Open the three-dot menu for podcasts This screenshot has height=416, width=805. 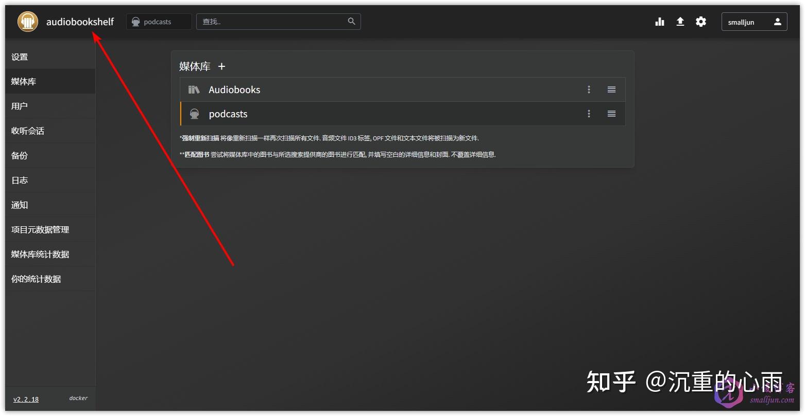point(589,114)
